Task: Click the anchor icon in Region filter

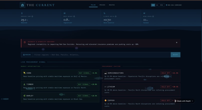Action: (24, 55)
